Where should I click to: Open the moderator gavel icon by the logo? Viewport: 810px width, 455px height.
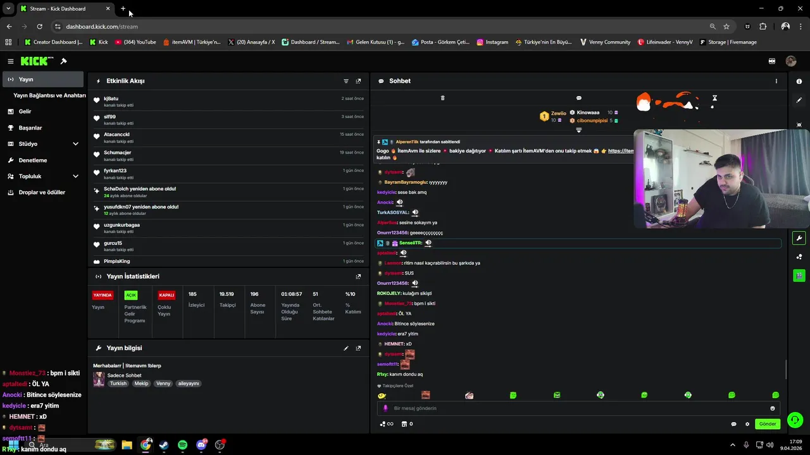pyautogui.click(x=63, y=61)
